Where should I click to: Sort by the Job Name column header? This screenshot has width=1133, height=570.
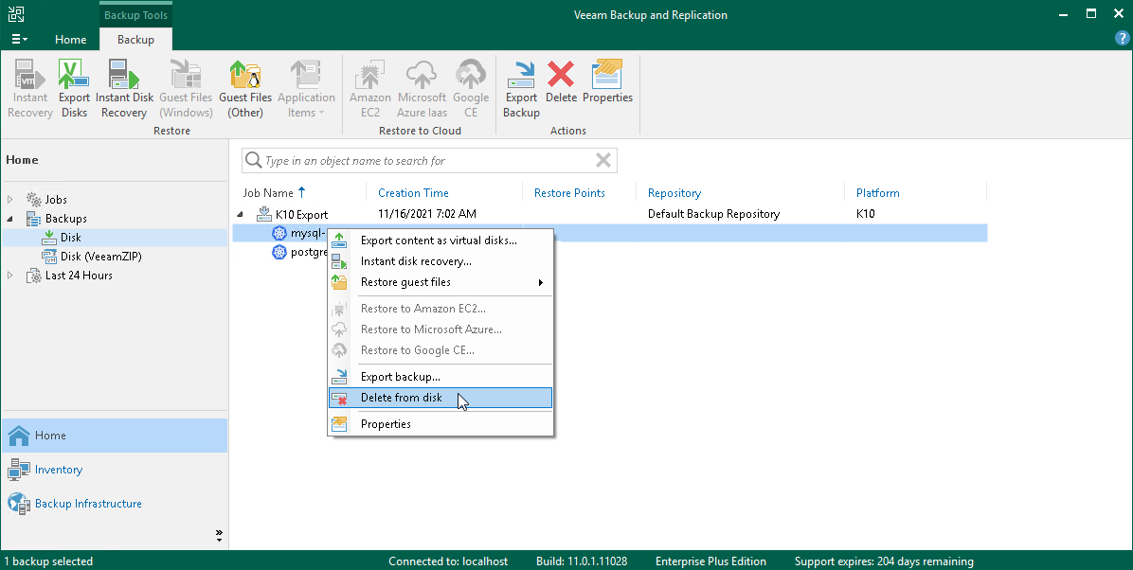point(267,193)
